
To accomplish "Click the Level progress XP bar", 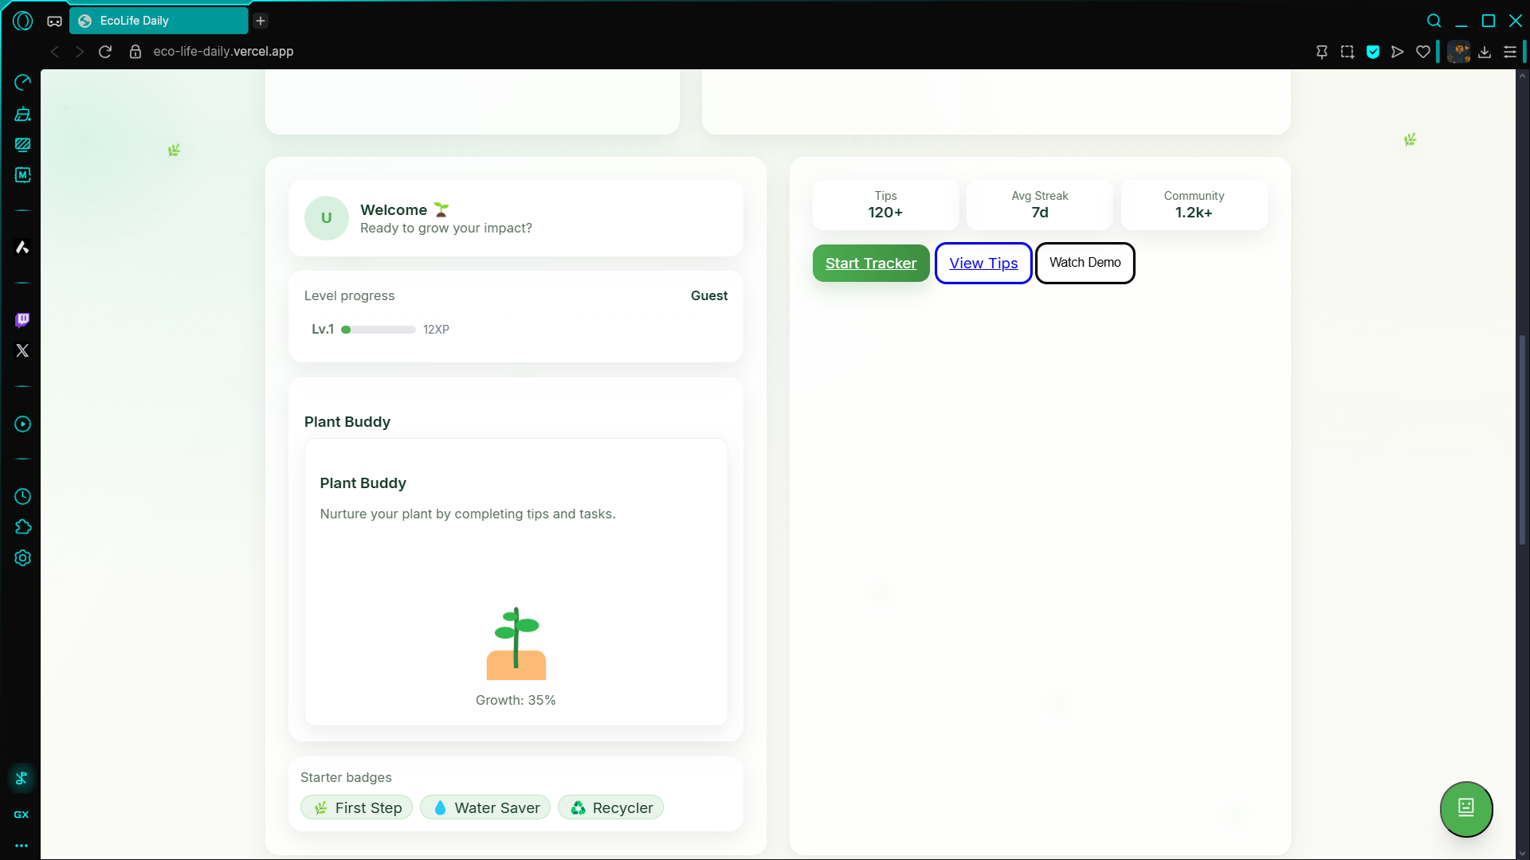I will coord(379,330).
